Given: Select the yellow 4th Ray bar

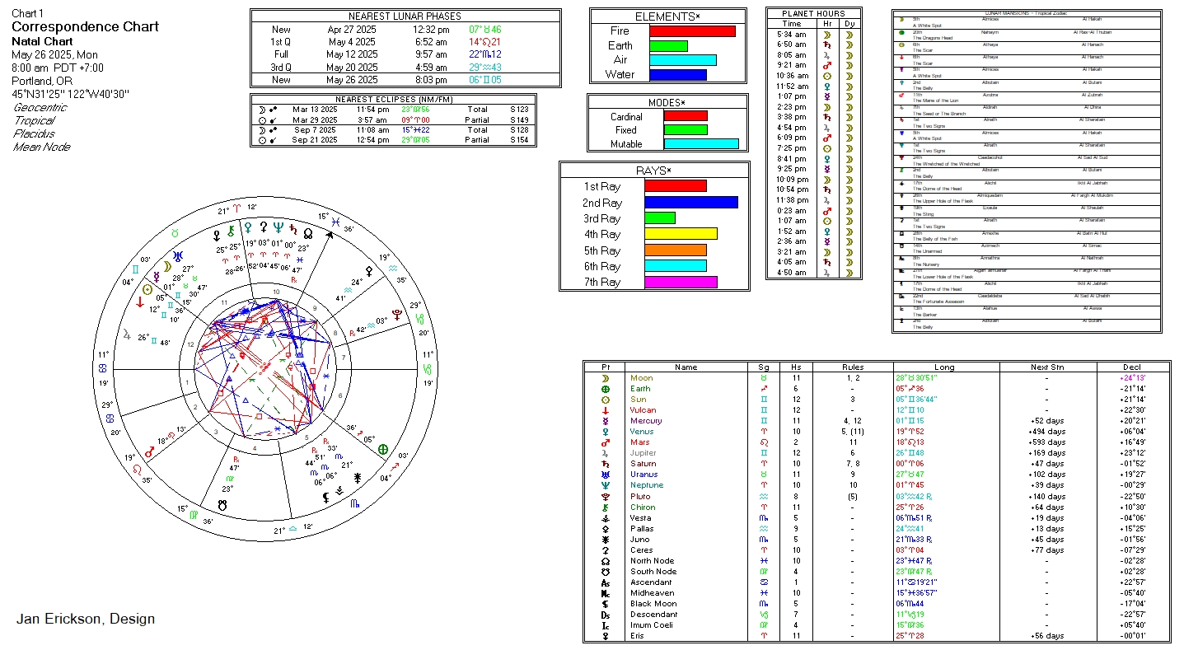Looking at the screenshot, I should [681, 234].
